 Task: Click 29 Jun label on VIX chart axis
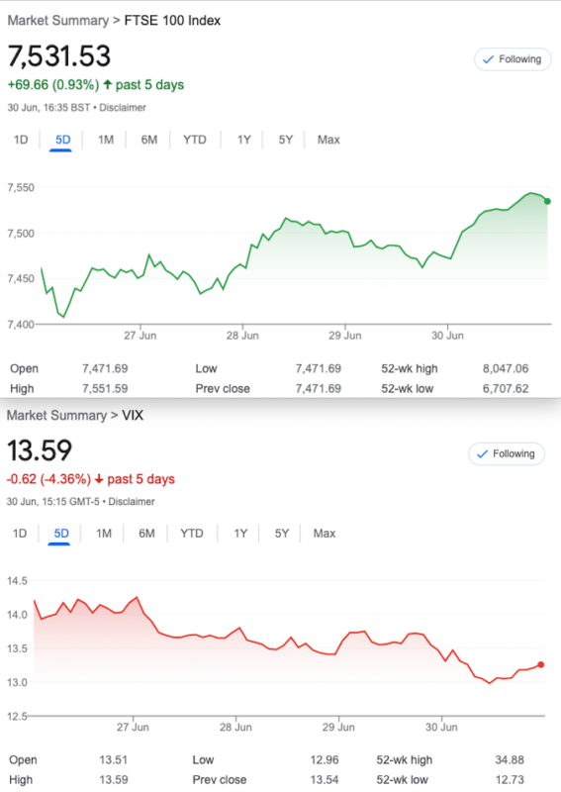(338, 727)
